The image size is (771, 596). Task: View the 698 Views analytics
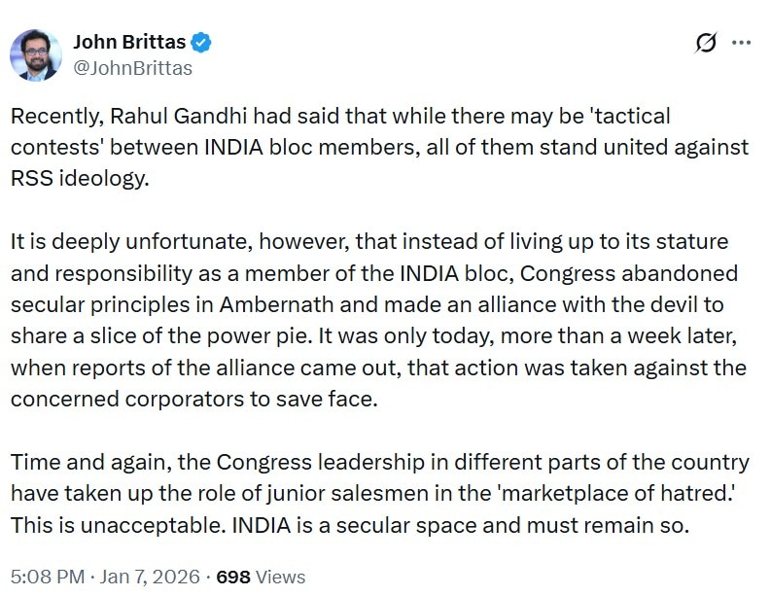261,577
